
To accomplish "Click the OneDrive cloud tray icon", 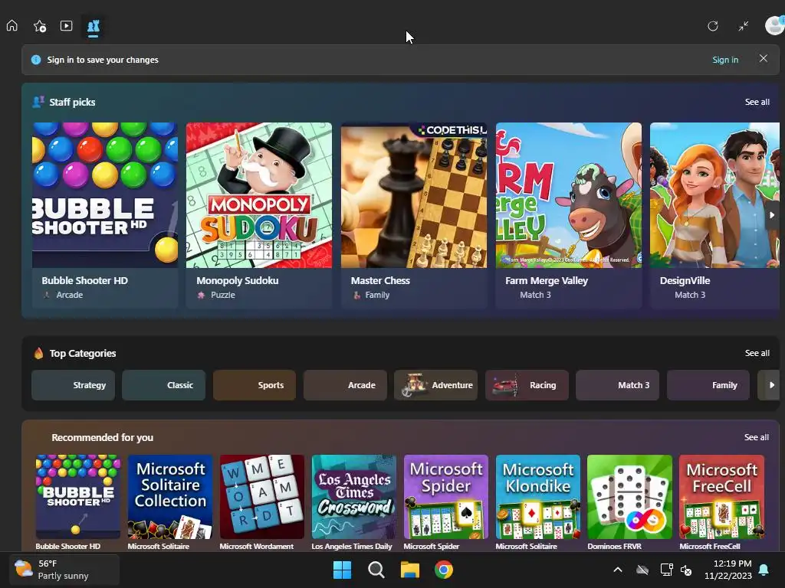I will tap(642, 570).
